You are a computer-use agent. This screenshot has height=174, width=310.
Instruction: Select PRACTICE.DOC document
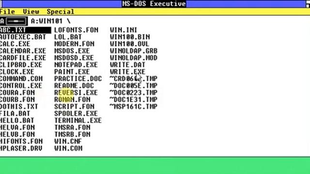[x=78, y=79]
